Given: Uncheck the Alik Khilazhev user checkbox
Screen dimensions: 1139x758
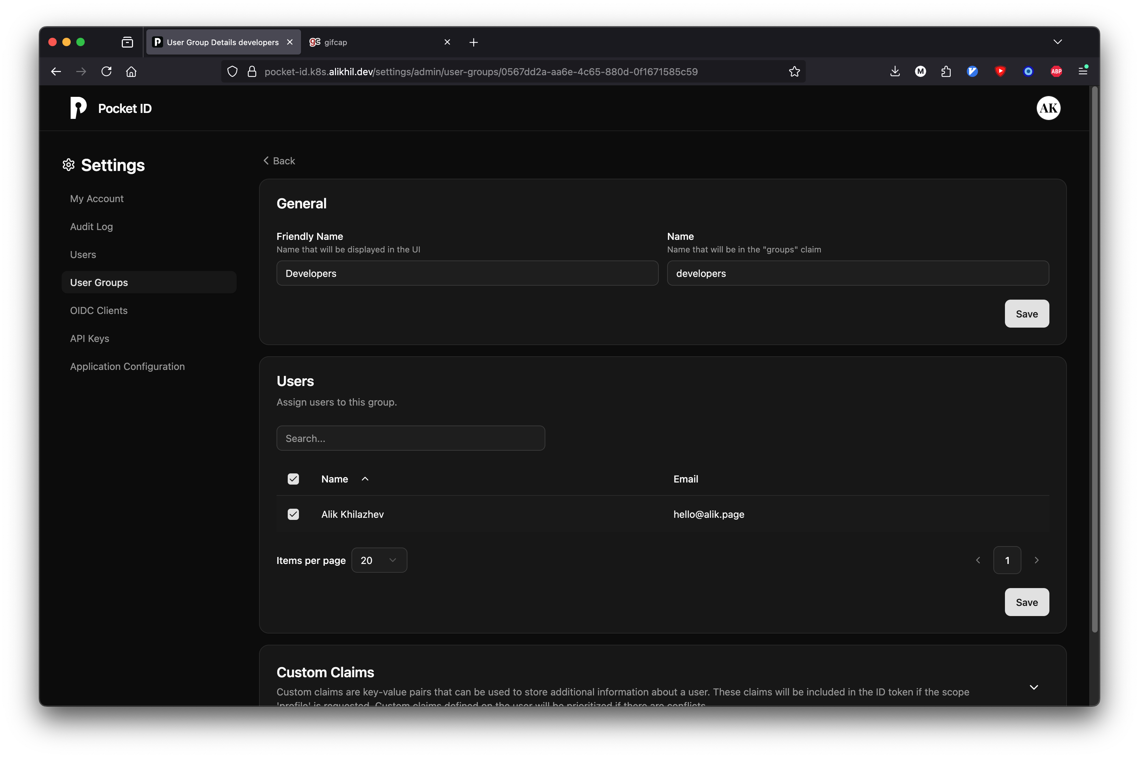Looking at the screenshot, I should click(293, 514).
